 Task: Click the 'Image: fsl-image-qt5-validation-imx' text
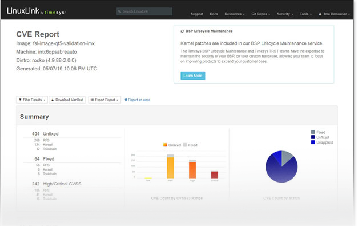(55, 43)
